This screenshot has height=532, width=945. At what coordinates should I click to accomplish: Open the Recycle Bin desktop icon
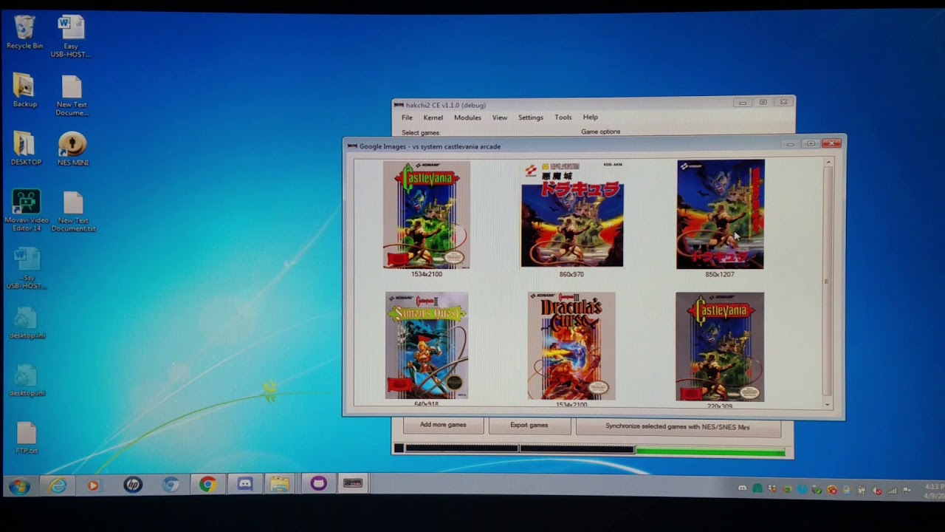point(24,32)
